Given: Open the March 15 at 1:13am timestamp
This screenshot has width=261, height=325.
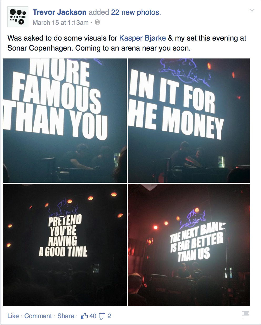Looking at the screenshot, I should point(61,23).
